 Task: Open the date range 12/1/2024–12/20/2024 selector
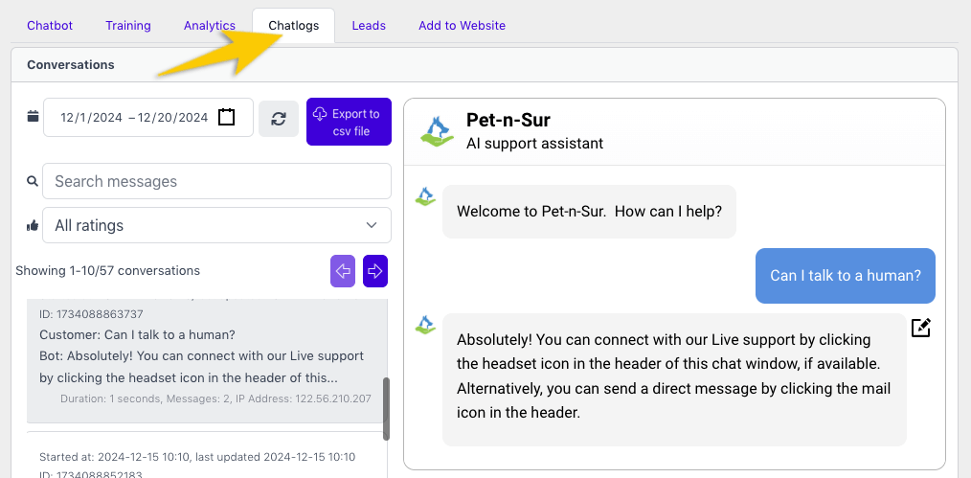click(x=134, y=118)
